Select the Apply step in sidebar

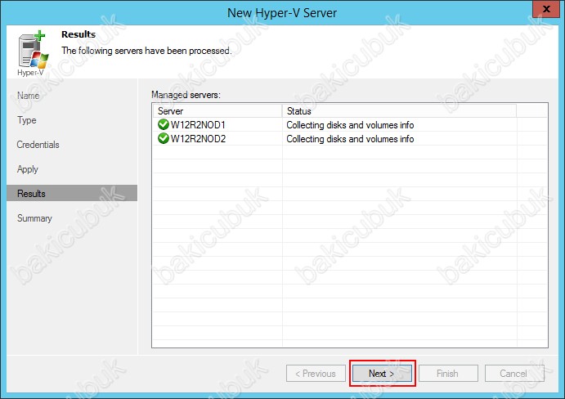(x=27, y=169)
